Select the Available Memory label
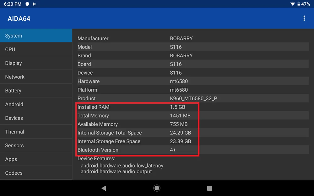The image size is (314, 196). click(98, 124)
